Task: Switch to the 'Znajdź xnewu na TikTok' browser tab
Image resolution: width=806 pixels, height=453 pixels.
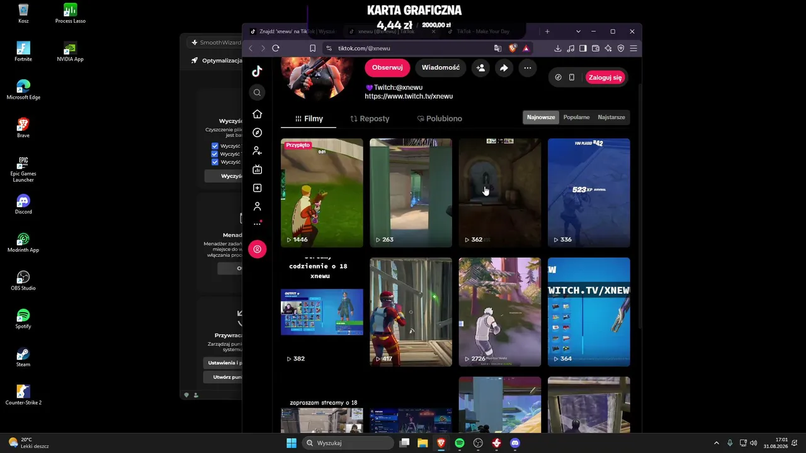Action: [x=293, y=31]
